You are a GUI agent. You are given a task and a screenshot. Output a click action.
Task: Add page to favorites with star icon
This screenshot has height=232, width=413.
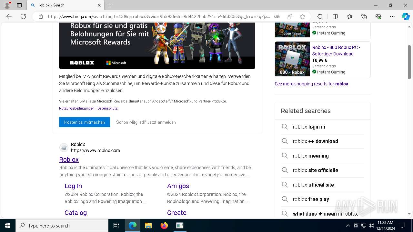pyautogui.click(x=303, y=16)
